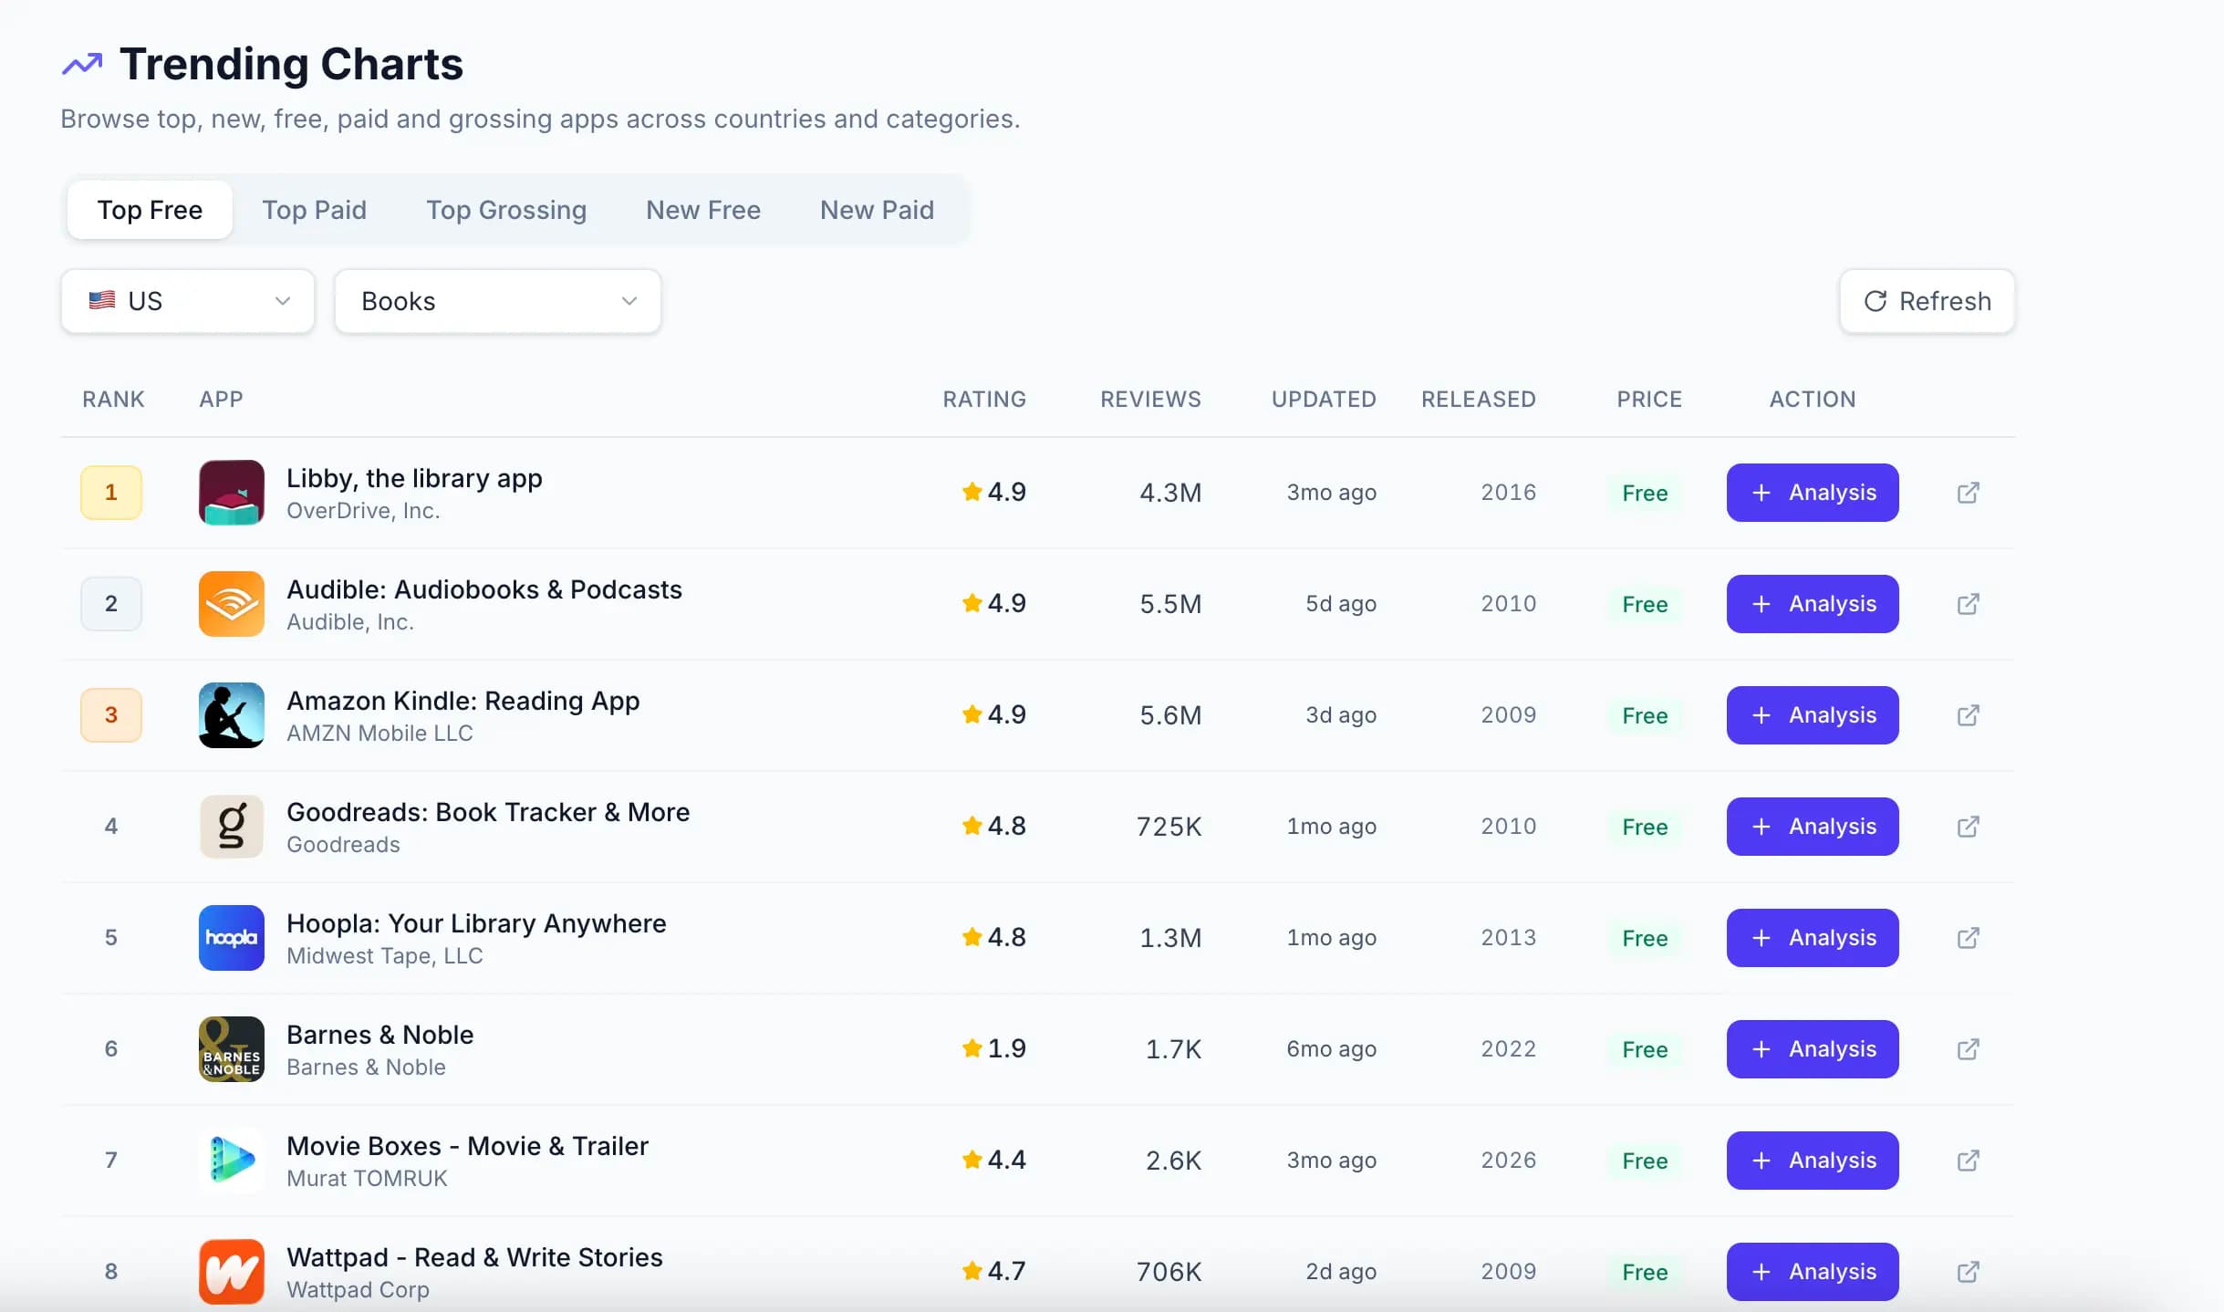Select "Wattpad - Read & Write Stories" title
The width and height of the screenshot is (2224, 1312).
pyautogui.click(x=474, y=1257)
